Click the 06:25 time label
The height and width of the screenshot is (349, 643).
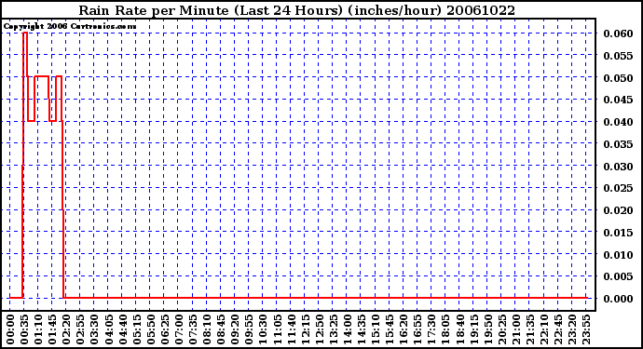(164, 329)
